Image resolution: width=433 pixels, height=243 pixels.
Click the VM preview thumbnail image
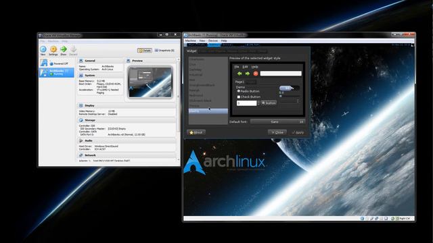coord(150,82)
